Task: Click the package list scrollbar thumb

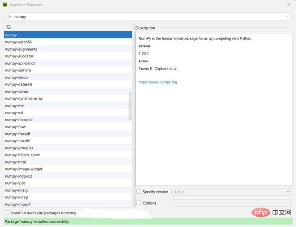Action: [130, 106]
